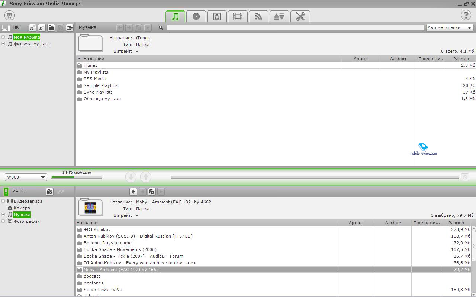Select the Steve Lawler ViVa folder
Viewport: 476px width, 297px height.
point(273,290)
